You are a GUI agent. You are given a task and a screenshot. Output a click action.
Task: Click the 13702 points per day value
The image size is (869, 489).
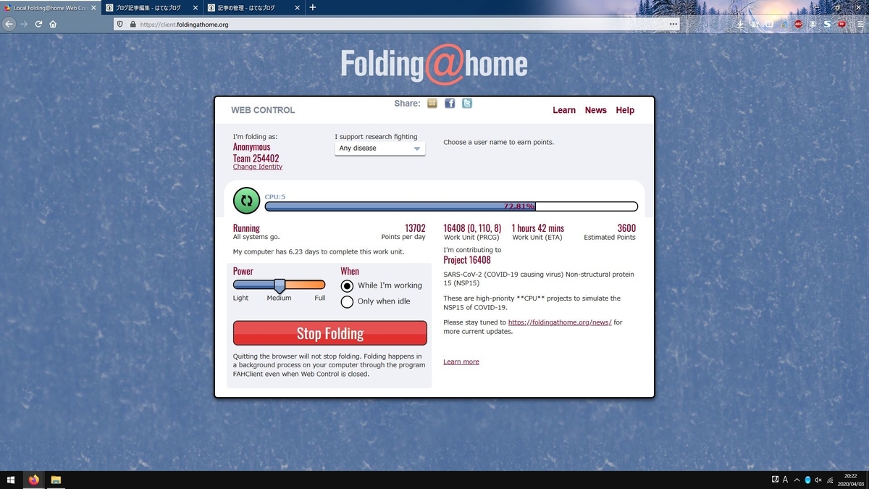click(415, 227)
